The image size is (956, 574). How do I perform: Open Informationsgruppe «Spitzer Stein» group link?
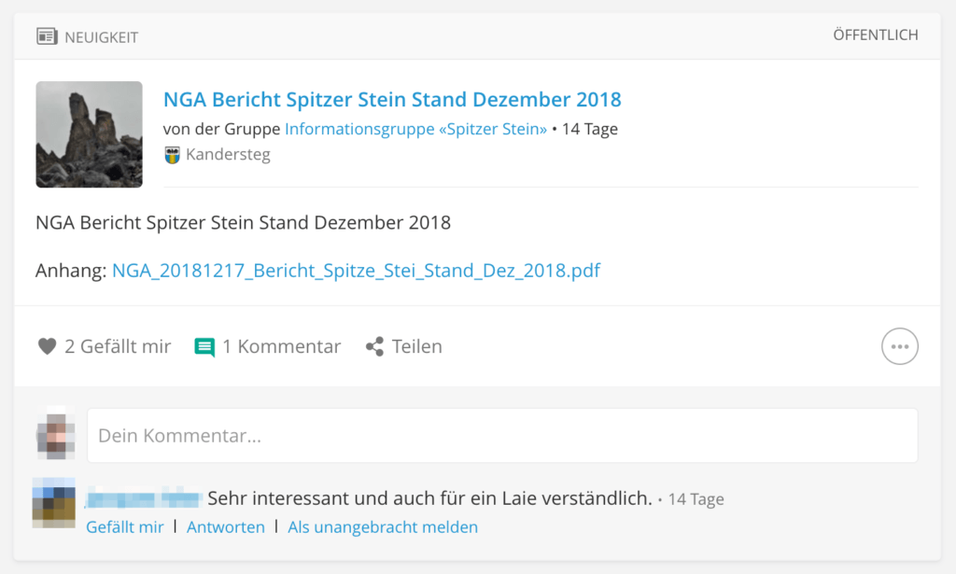[415, 129]
